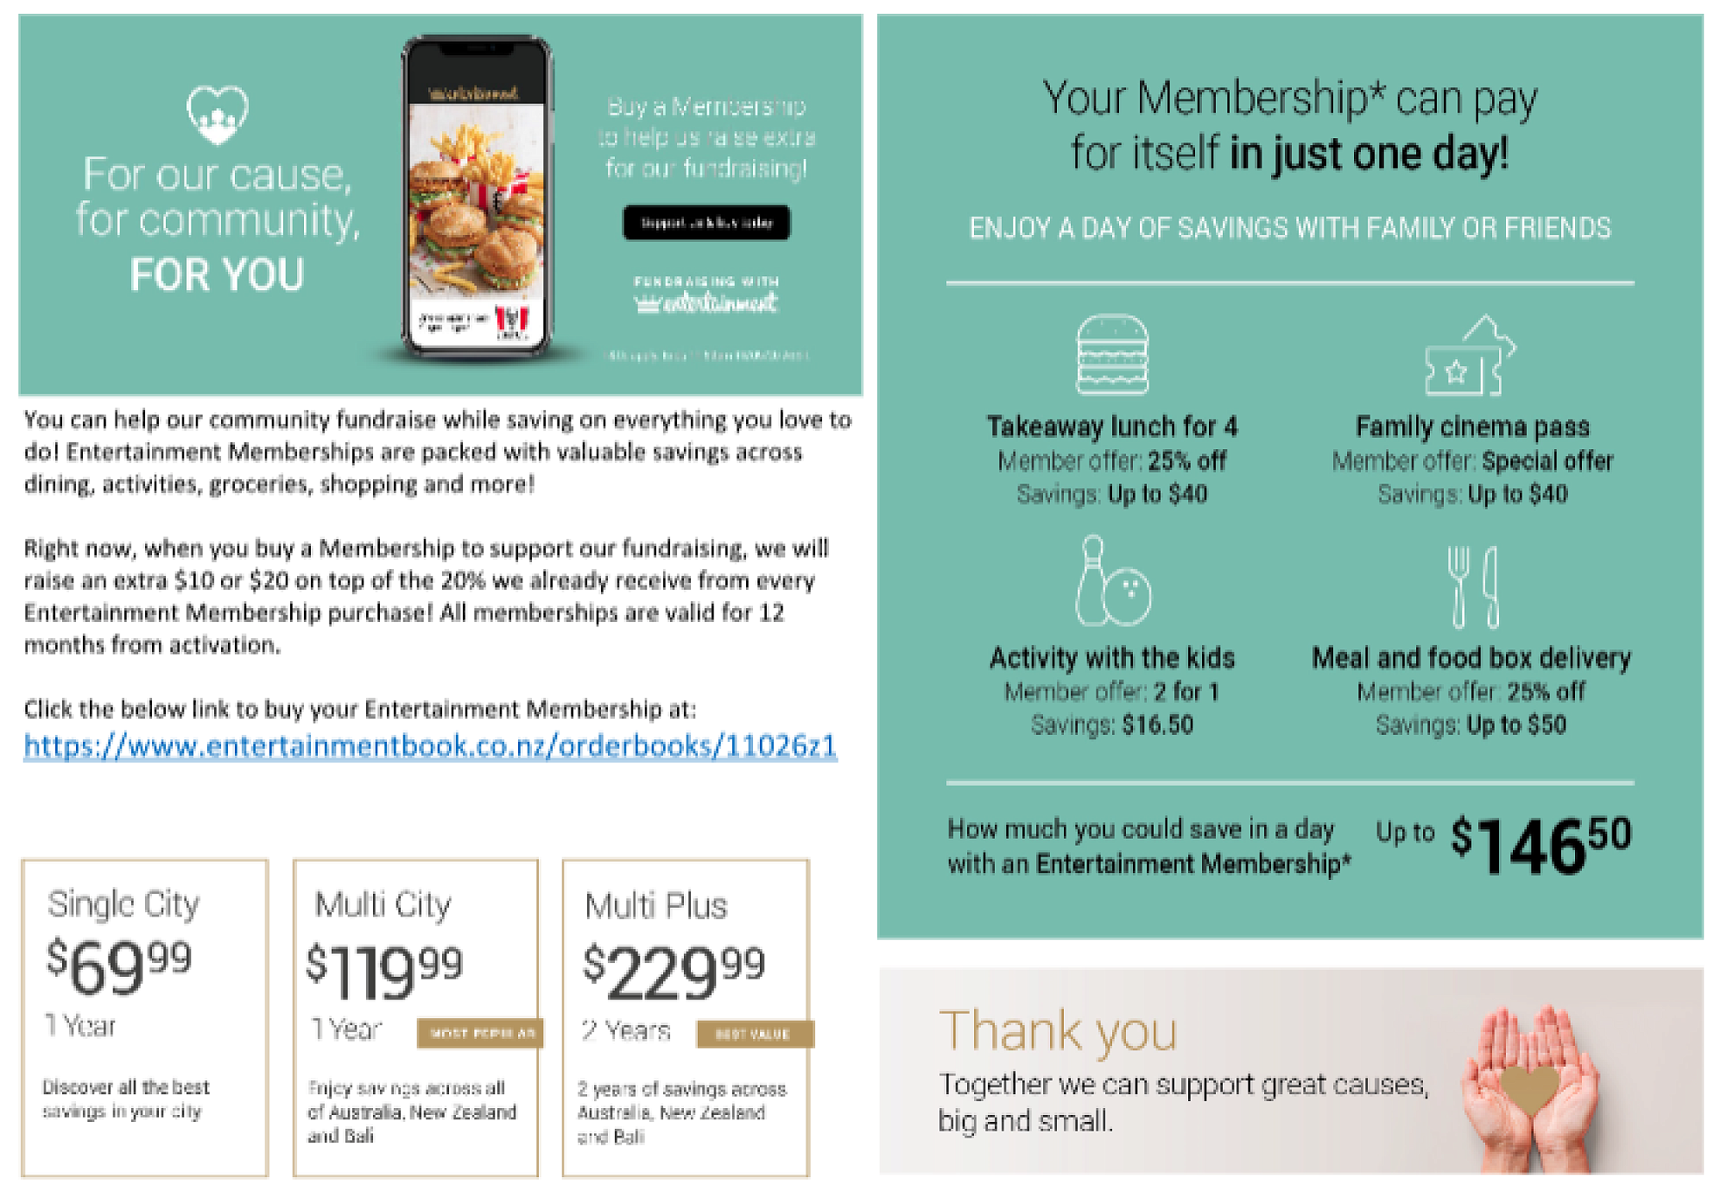Select the Multi Plus $229.99 membership card

click(x=686, y=1017)
